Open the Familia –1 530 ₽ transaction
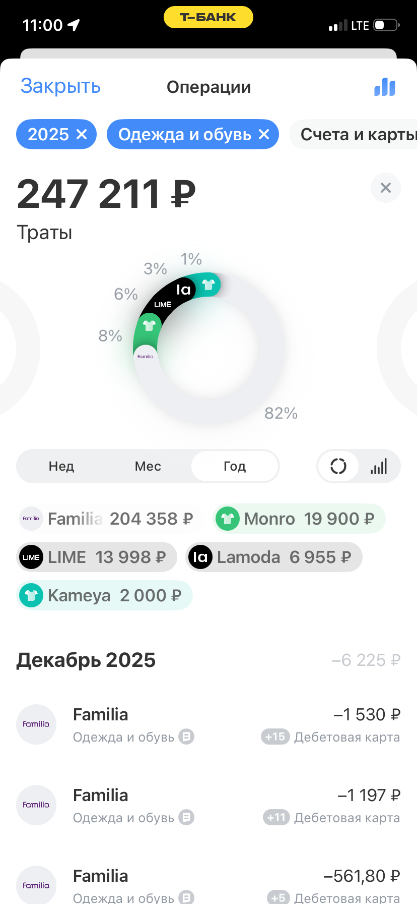This screenshot has width=417, height=904. pos(208,724)
